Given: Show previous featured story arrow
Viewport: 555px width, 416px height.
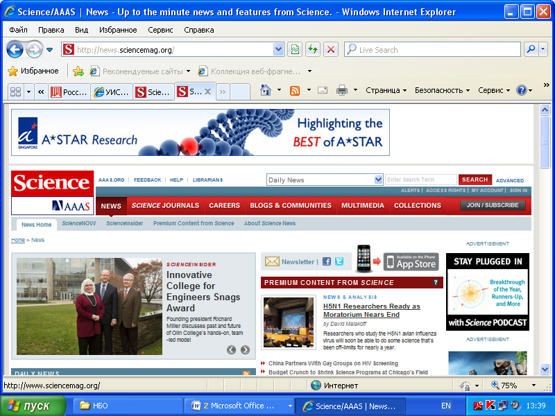Looking at the screenshot, I should pyautogui.click(x=232, y=350).
